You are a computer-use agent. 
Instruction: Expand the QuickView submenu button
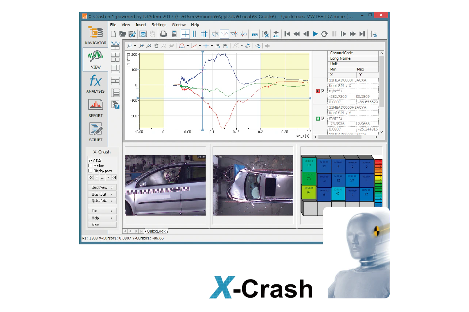pos(102,187)
